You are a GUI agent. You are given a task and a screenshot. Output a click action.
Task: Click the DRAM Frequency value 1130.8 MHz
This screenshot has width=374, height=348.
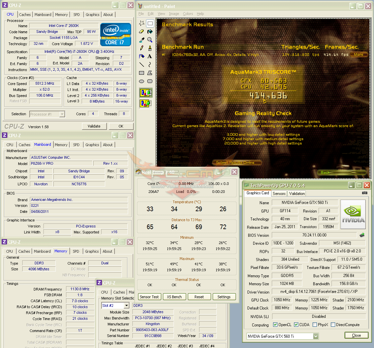click(80, 289)
